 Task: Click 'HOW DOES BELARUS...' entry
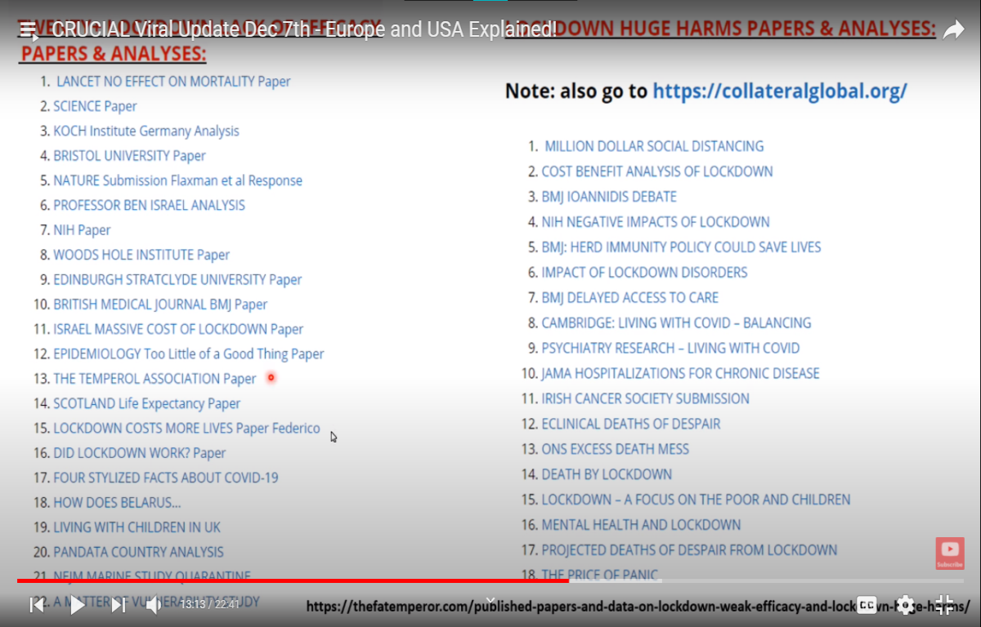117,502
